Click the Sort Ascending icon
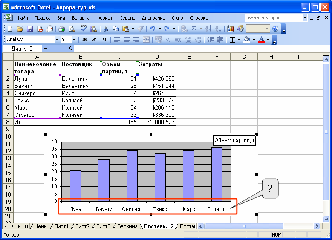This screenshot has width=332, height=240. tap(208, 29)
